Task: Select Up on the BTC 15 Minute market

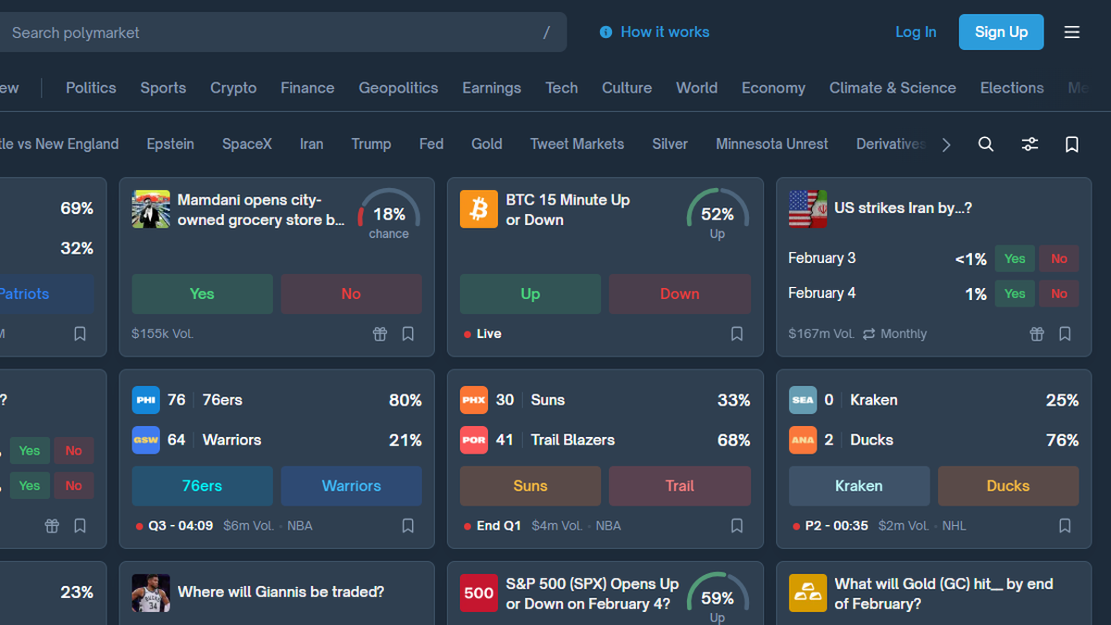Action: point(530,293)
